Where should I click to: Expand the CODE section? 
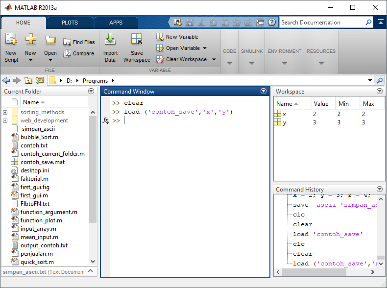pos(230,63)
